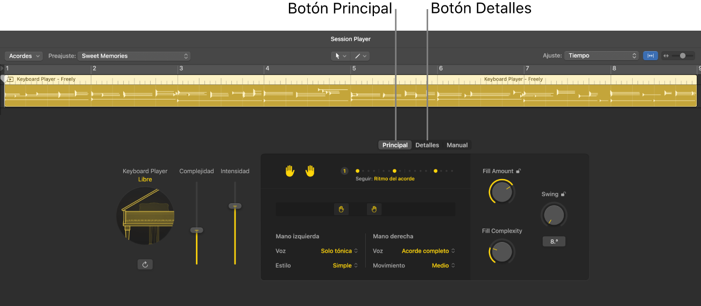The image size is (701, 306).
Task: Click the Mano izquierda heading
Action: click(x=298, y=236)
